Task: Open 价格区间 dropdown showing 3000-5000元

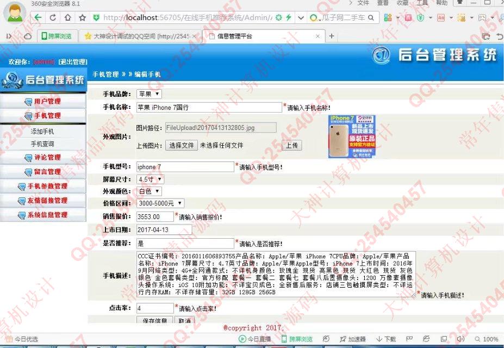Action: 160,203
